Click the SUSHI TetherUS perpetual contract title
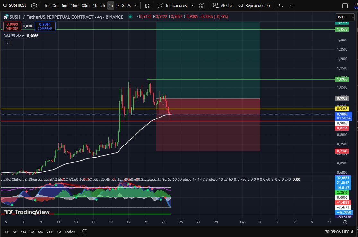 pos(66,17)
